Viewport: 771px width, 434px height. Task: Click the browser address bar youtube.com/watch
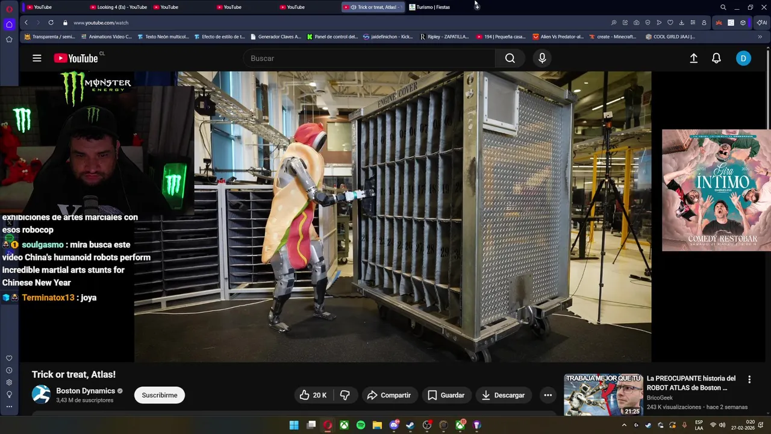(101, 23)
